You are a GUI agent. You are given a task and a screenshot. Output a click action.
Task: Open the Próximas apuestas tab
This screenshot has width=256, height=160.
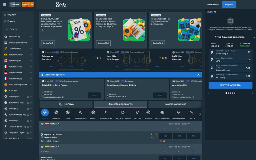[x=175, y=104]
